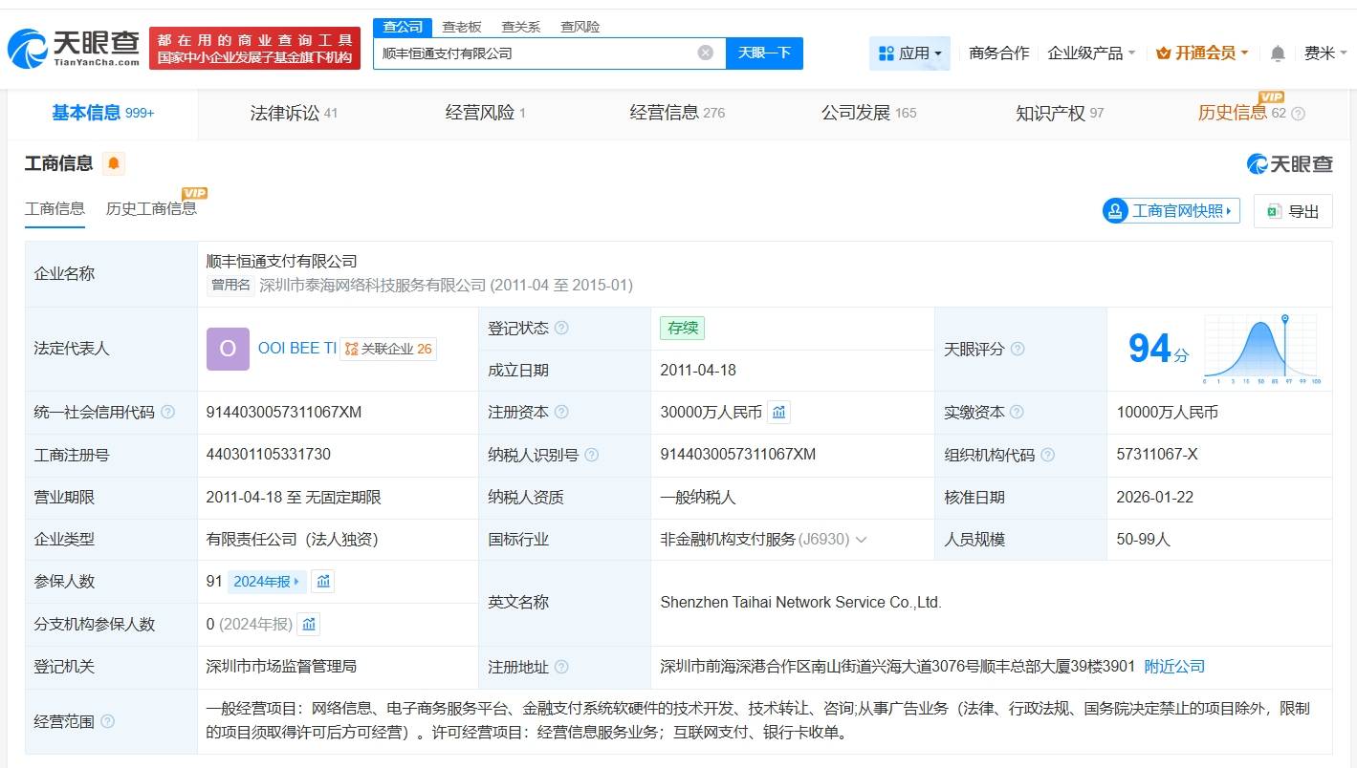
Task: Click the company name search input field
Action: 536,53
